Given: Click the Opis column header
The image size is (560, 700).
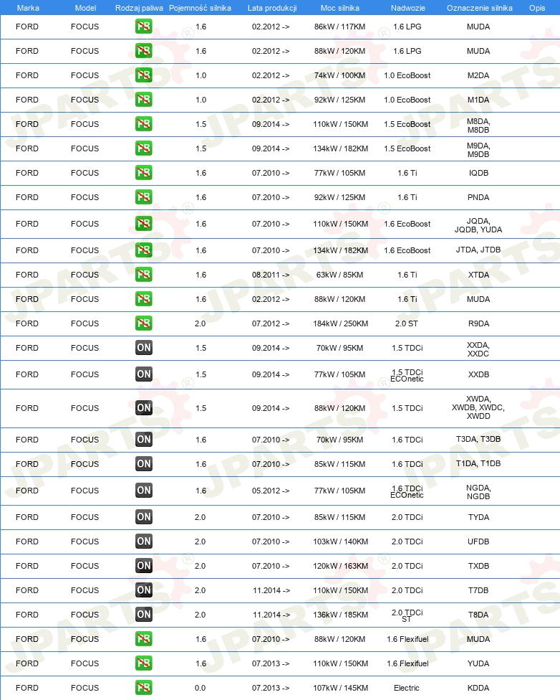Looking at the screenshot, I should [537, 8].
